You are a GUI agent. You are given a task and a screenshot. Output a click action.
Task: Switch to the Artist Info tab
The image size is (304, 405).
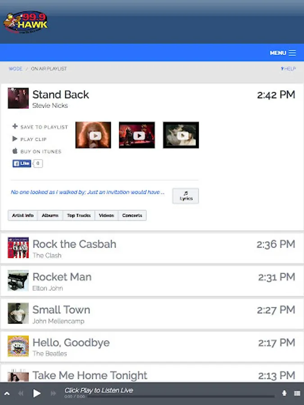coord(23,216)
